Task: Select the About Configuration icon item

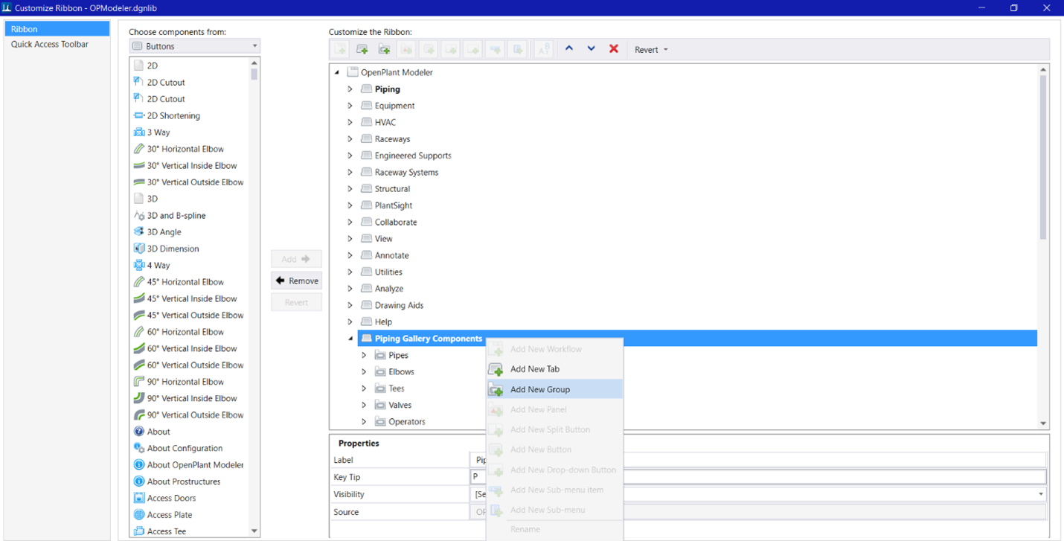Action: coord(139,448)
